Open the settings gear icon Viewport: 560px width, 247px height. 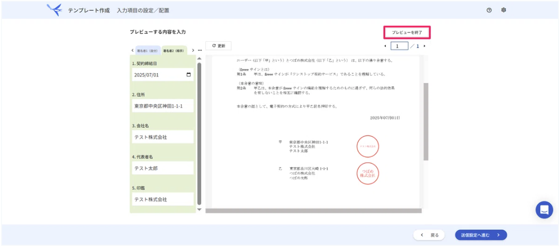504,10
